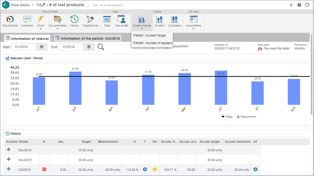Open the Sub-indicator tool
This screenshot has width=314, height=176.
(10, 21)
